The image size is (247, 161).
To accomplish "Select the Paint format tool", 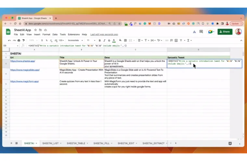I will coord(24,41).
